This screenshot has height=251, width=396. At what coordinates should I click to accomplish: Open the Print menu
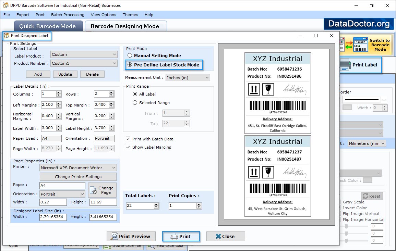40,15
